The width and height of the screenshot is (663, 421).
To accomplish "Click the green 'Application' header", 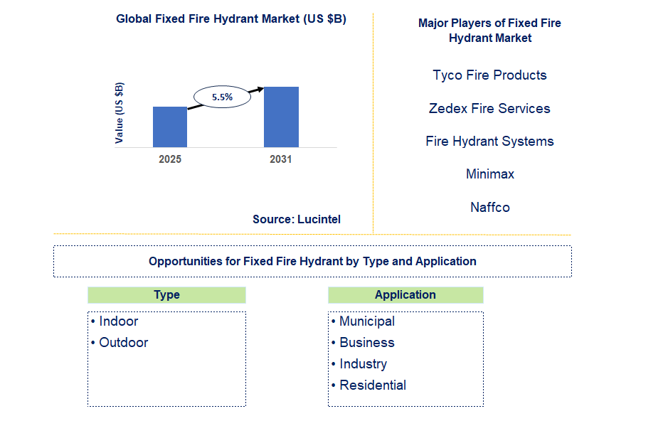I will pyautogui.click(x=405, y=295).
